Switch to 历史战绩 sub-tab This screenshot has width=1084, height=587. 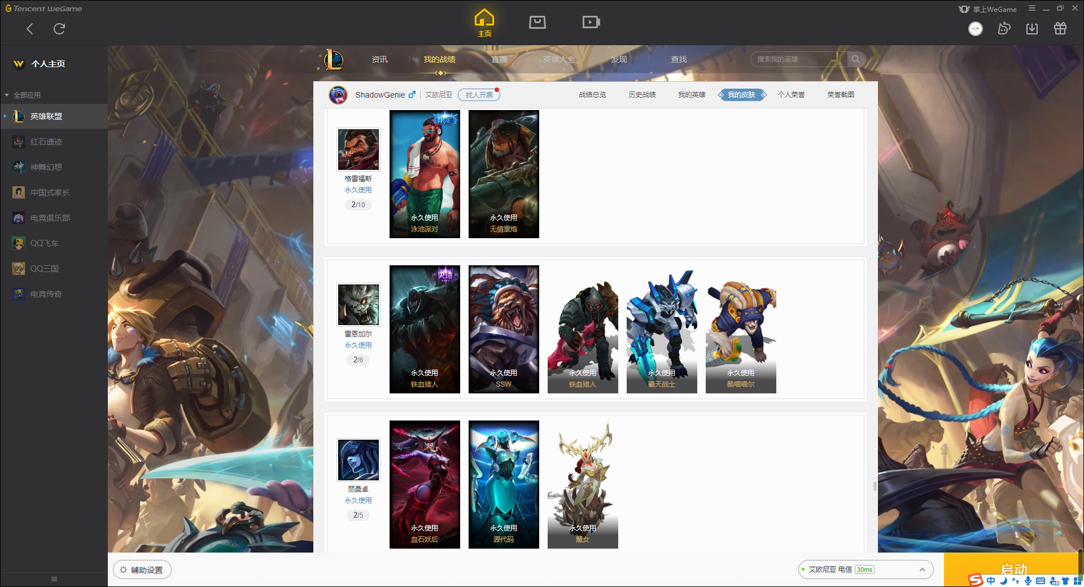pos(642,95)
